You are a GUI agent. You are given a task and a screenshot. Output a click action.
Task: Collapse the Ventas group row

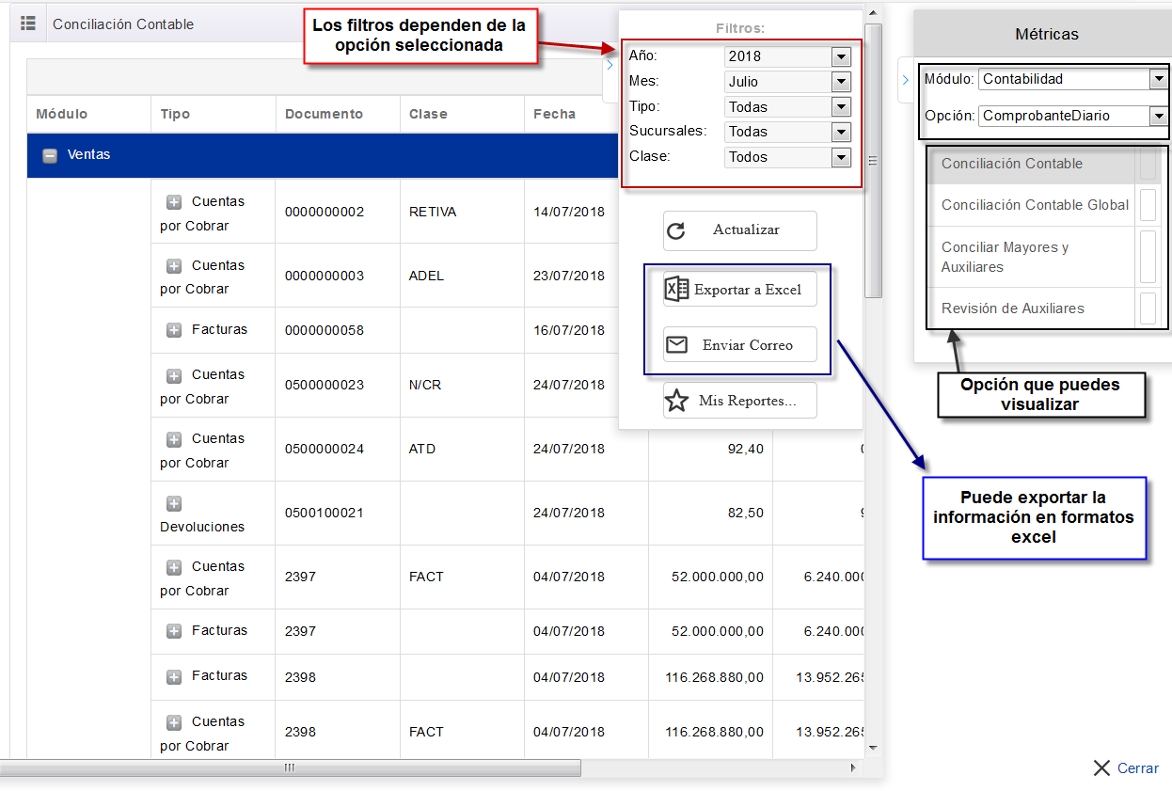[x=51, y=155]
